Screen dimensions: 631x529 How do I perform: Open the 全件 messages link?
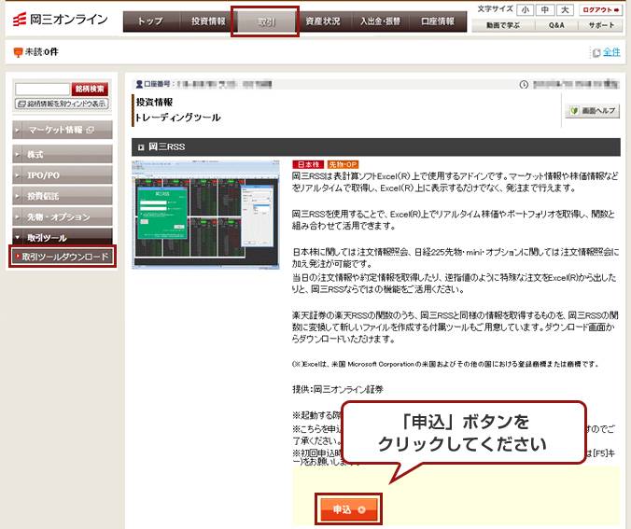click(611, 52)
